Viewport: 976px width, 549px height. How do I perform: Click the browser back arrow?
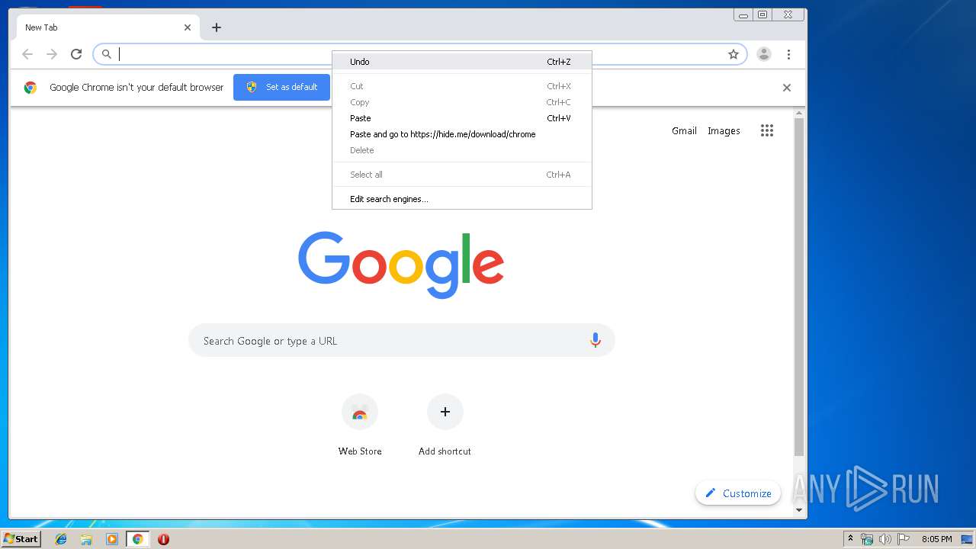coord(27,54)
